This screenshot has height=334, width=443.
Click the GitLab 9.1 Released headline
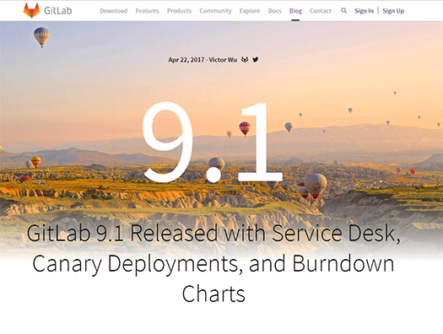213,263
